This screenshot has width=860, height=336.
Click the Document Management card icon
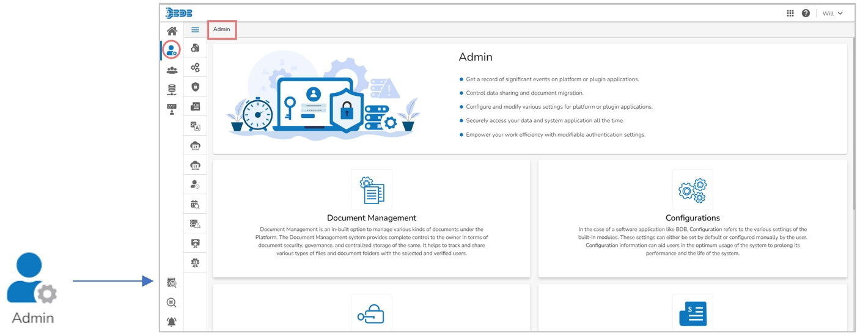[x=372, y=190]
